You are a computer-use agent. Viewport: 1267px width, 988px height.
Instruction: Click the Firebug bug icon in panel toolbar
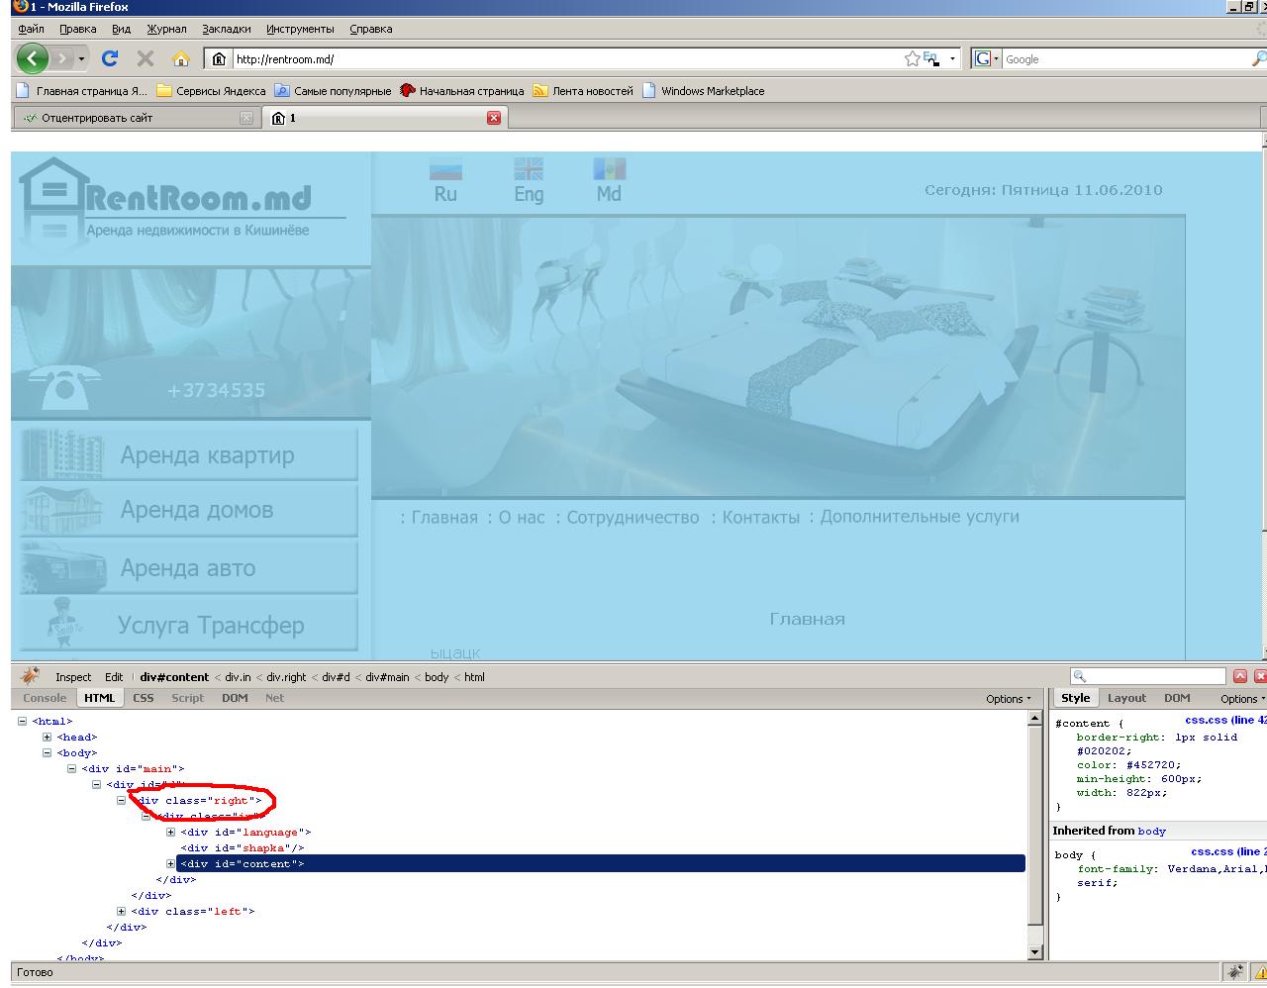[31, 676]
